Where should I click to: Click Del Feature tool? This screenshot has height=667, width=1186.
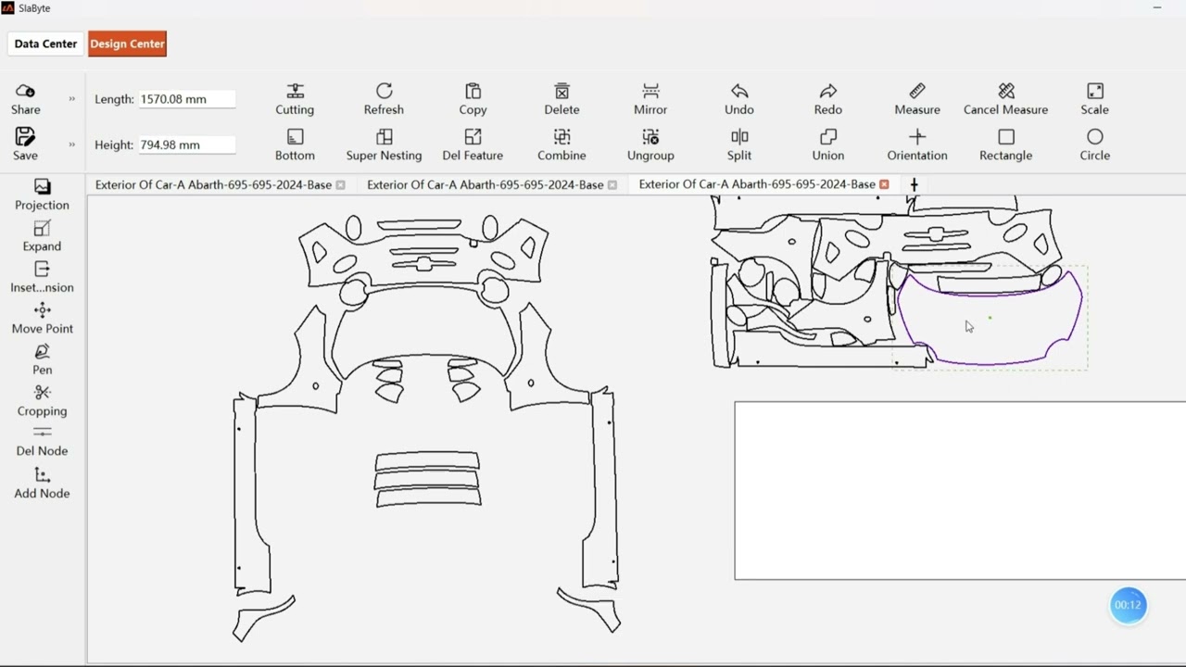(473, 145)
